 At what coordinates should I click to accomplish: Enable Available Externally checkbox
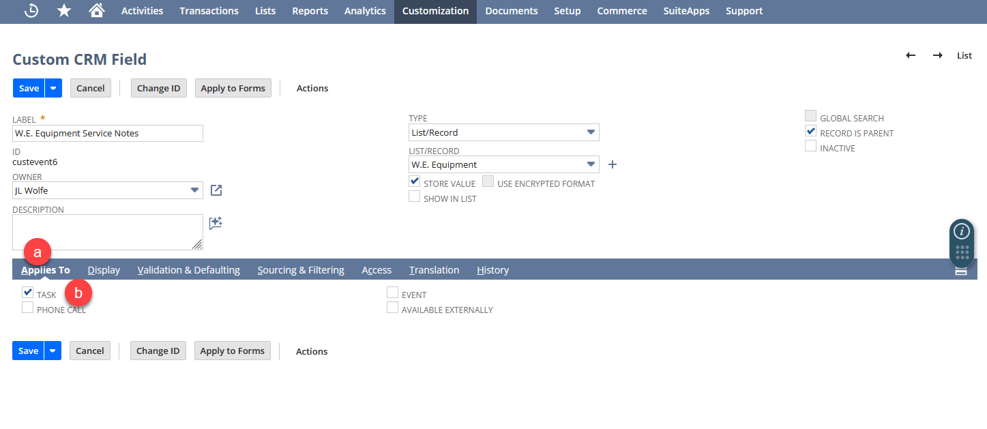(x=392, y=308)
